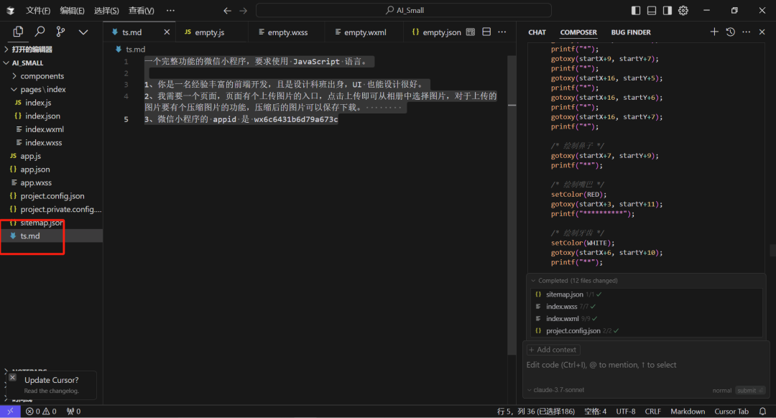The image size is (776, 418).
Task: Open the 编辑(E) menu
Action: click(72, 10)
